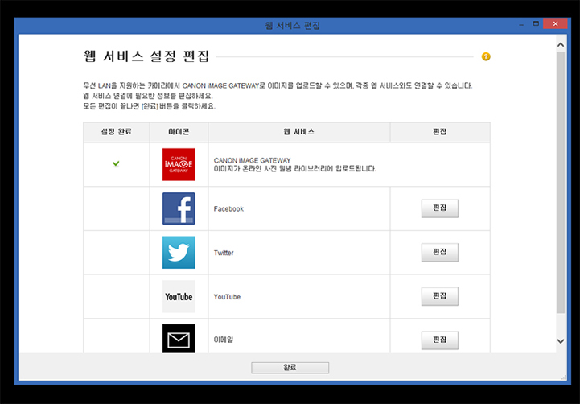Click the 웹 서비스 설정 편집 heading

pyautogui.click(x=146, y=56)
